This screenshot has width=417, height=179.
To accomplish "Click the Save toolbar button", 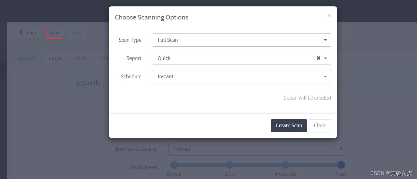I will tap(77, 33).
